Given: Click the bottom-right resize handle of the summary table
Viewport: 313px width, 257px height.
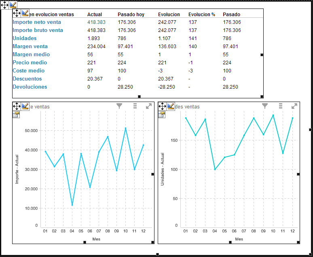Looking at the screenshot, I should click(262, 96).
